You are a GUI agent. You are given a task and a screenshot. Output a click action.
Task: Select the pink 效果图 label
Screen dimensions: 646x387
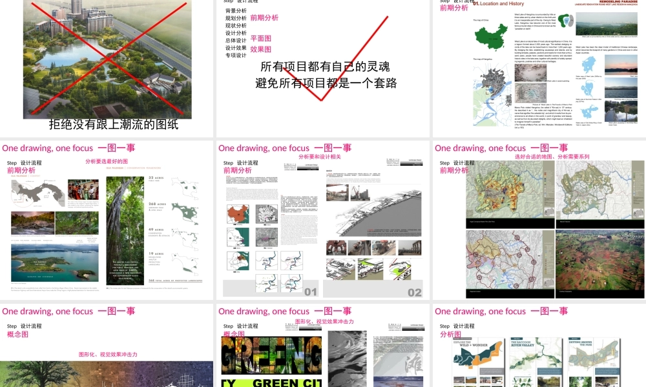[260, 49]
